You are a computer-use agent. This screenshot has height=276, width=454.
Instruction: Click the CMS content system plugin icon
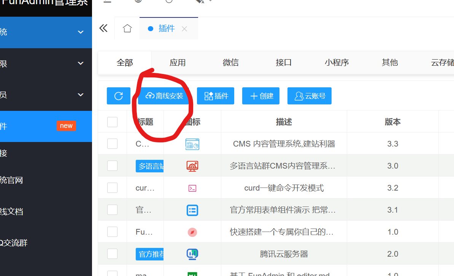tap(192, 144)
